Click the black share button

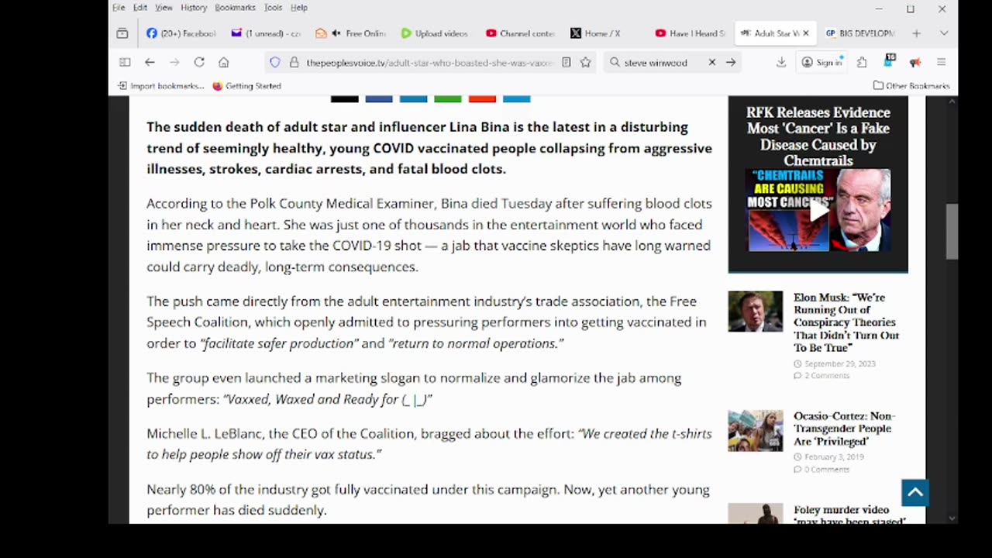(345, 99)
